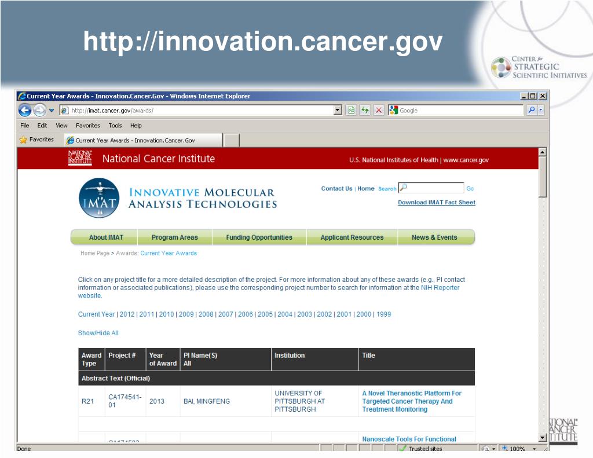Click the red Stop loading icon
This screenshot has height=458, width=593.
[x=379, y=110]
